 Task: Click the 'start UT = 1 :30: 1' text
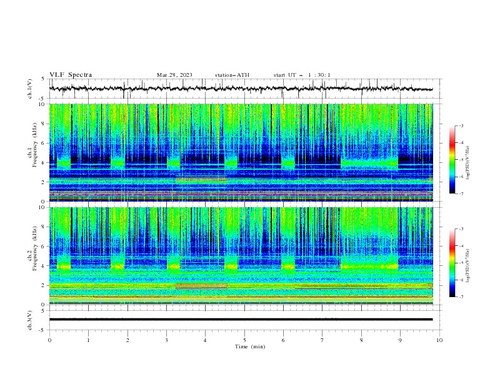coord(302,75)
